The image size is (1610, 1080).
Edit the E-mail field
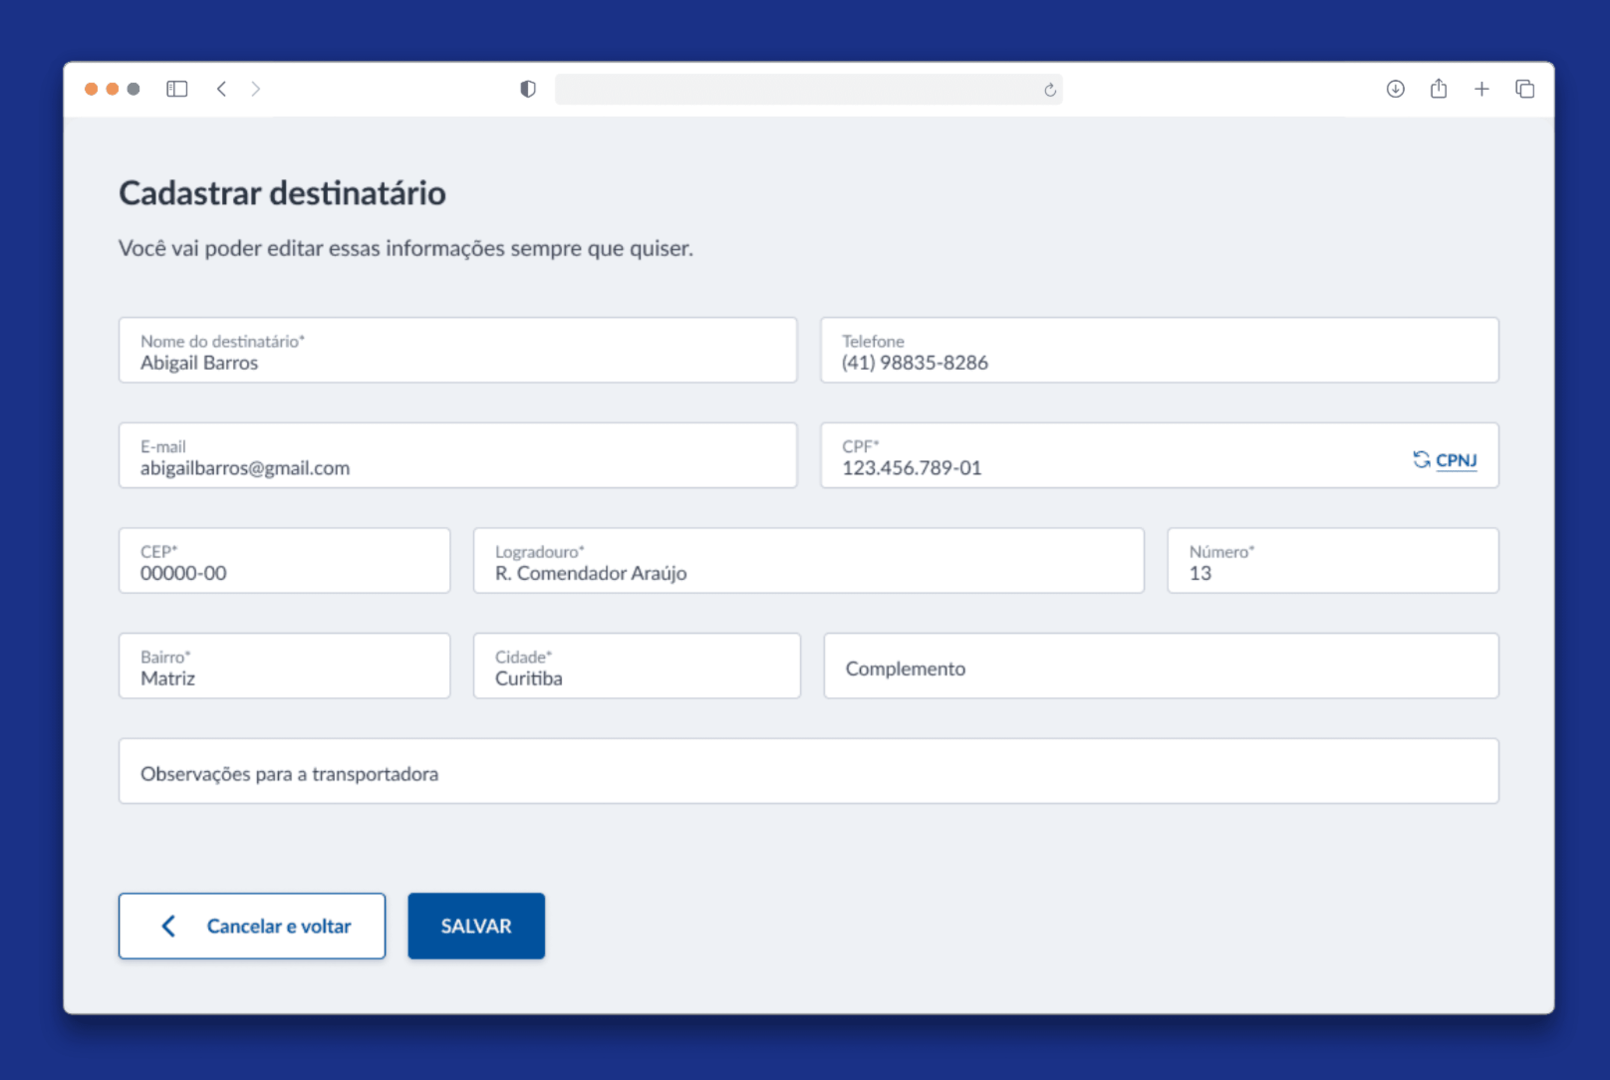(x=458, y=456)
